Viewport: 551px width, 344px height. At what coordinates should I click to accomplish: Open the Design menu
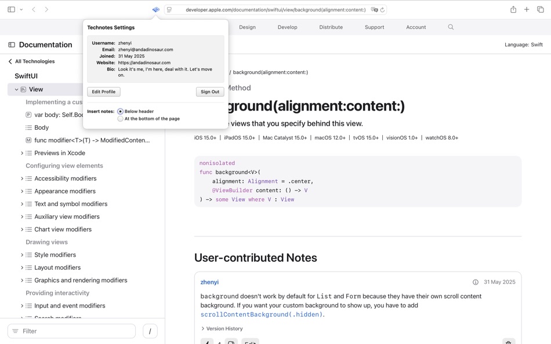pyautogui.click(x=248, y=27)
